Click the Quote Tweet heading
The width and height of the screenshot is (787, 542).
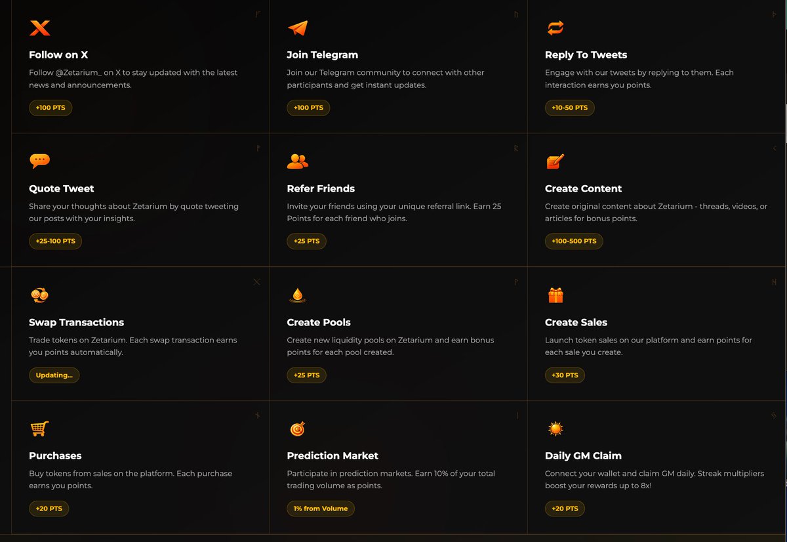(62, 188)
